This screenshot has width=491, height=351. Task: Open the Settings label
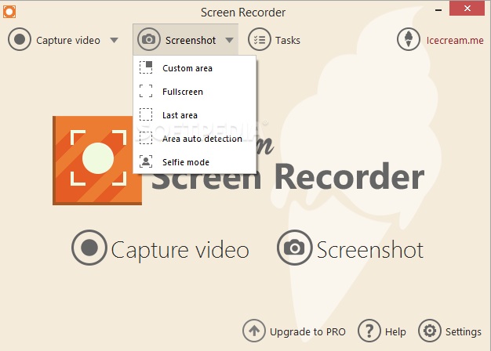coord(464,331)
